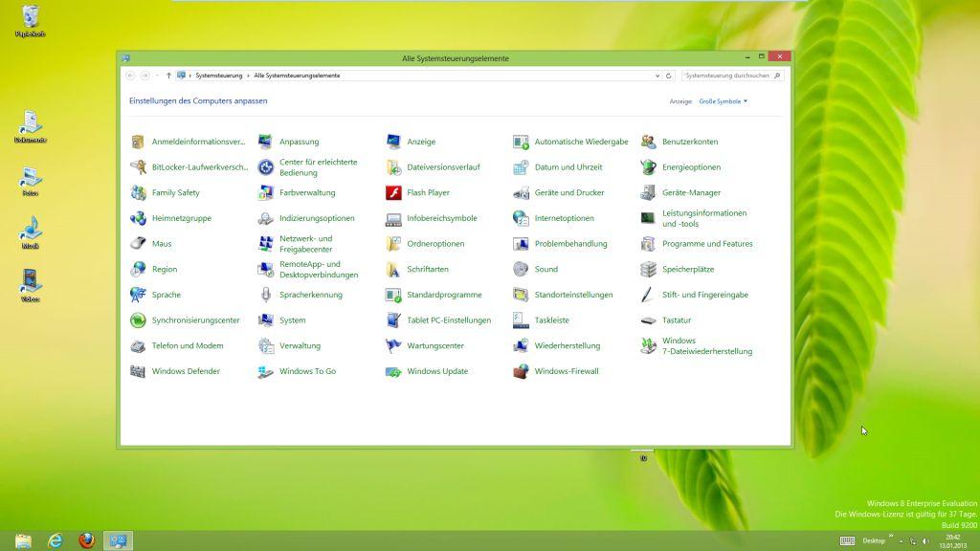Open the Große Symbole view dropdown

coord(724,101)
